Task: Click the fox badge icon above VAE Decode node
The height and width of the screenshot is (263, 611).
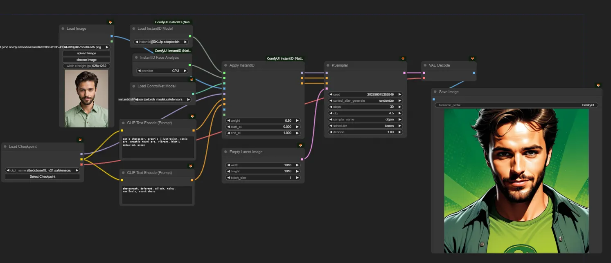Action: 473,59
